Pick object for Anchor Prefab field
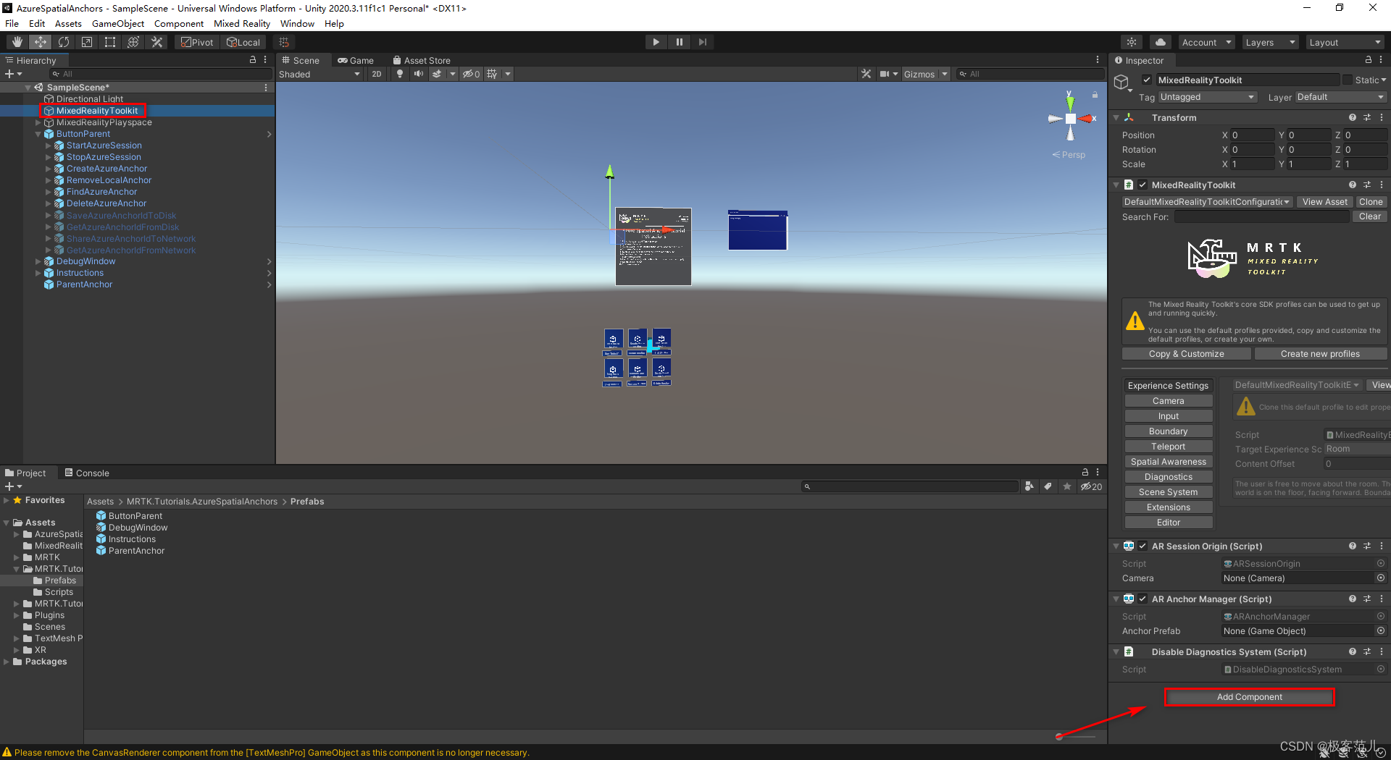1391x760 pixels. (1381, 630)
